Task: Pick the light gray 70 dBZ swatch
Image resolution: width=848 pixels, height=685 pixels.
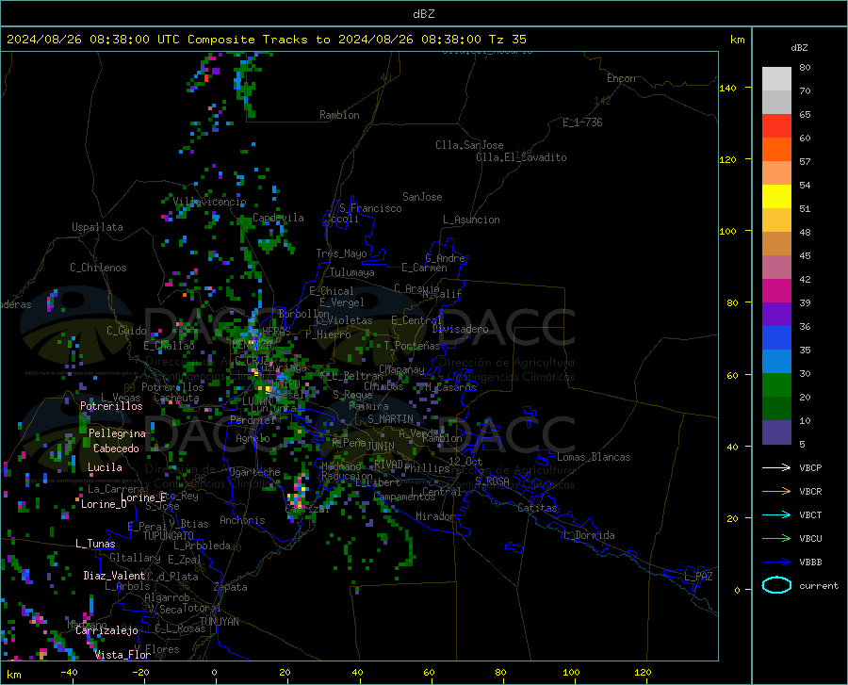Action: [776, 79]
